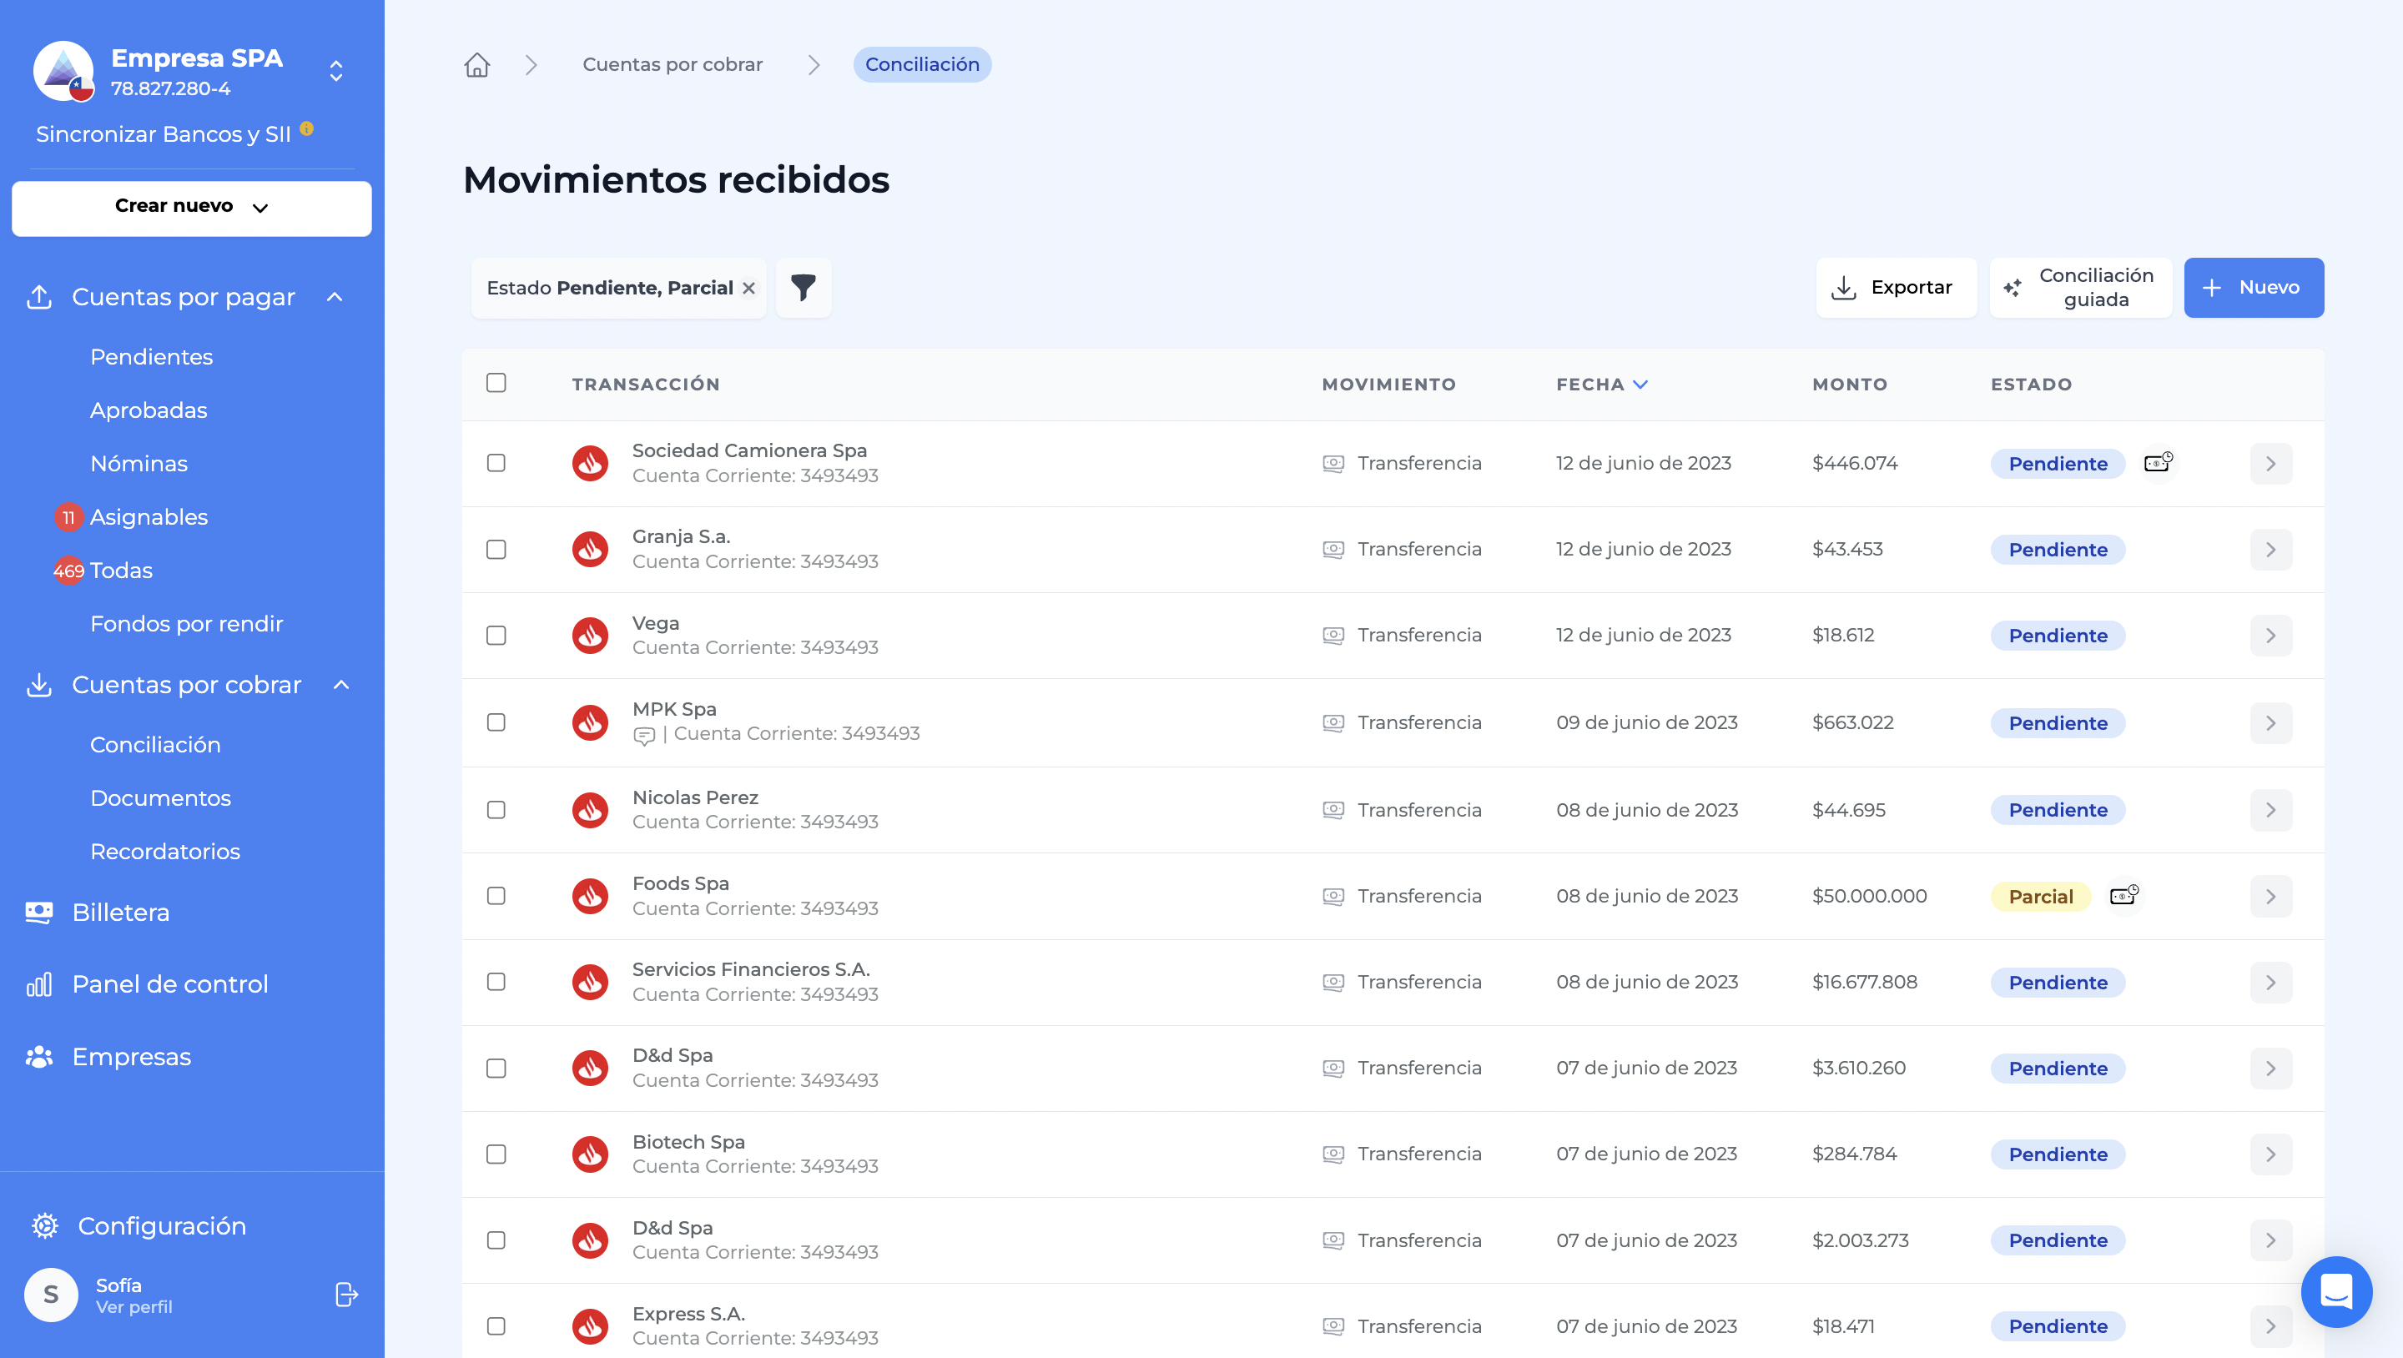
Task: Remove the Estado Pendiente, Parcial filter chip
Action: click(749, 287)
